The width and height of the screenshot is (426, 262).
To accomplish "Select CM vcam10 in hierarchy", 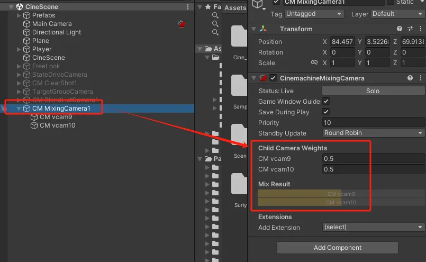I will [x=57, y=125].
